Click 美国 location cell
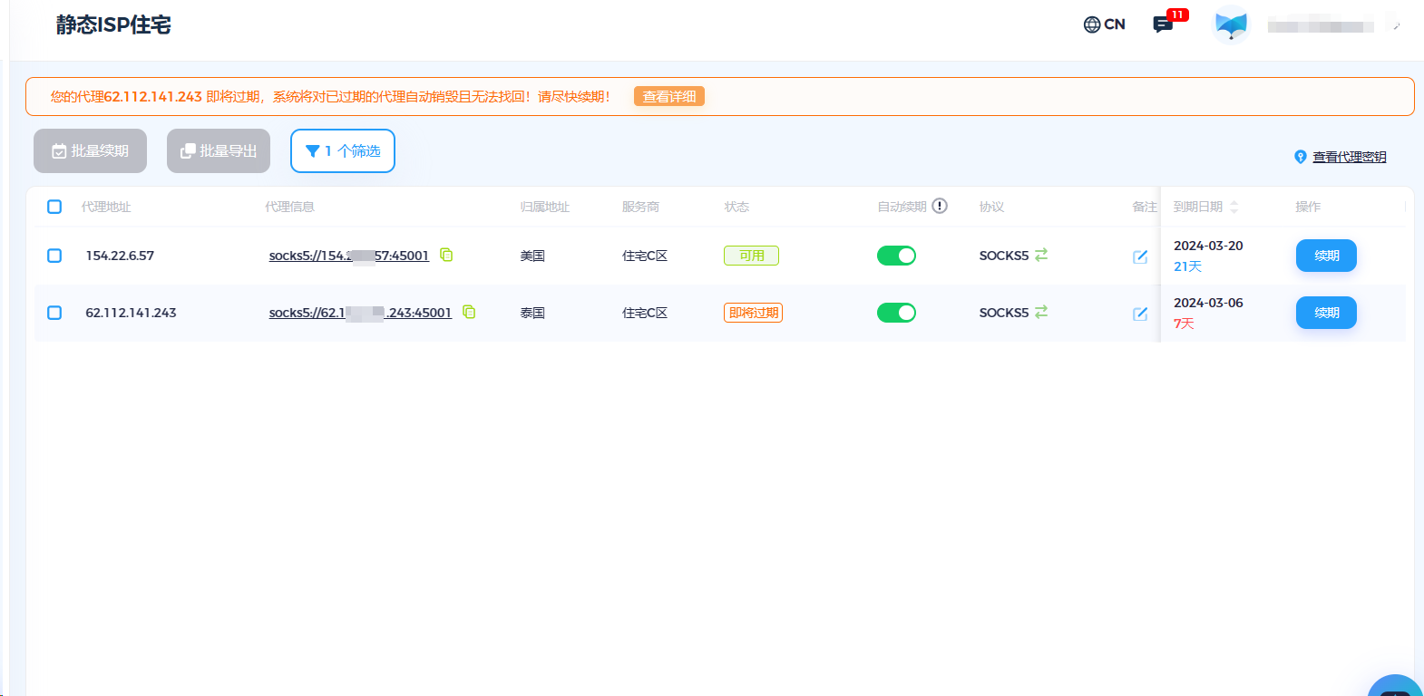This screenshot has width=1424, height=696. [x=532, y=256]
